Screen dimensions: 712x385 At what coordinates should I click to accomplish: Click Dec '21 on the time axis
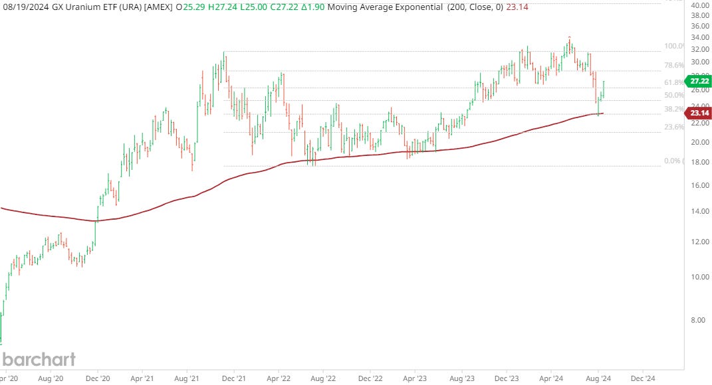pos(234,378)
